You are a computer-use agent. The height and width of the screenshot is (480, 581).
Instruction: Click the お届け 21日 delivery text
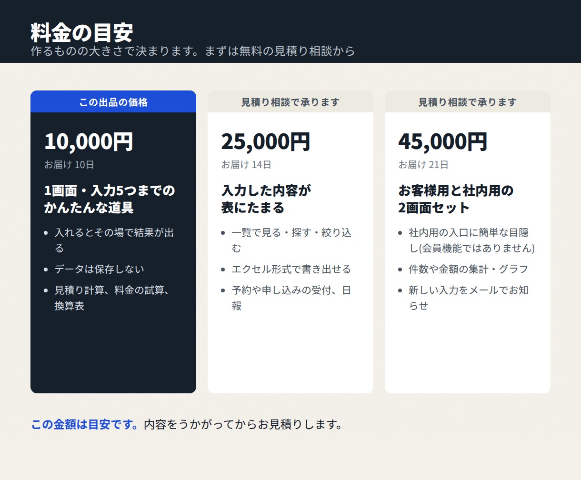click(423, 165)
